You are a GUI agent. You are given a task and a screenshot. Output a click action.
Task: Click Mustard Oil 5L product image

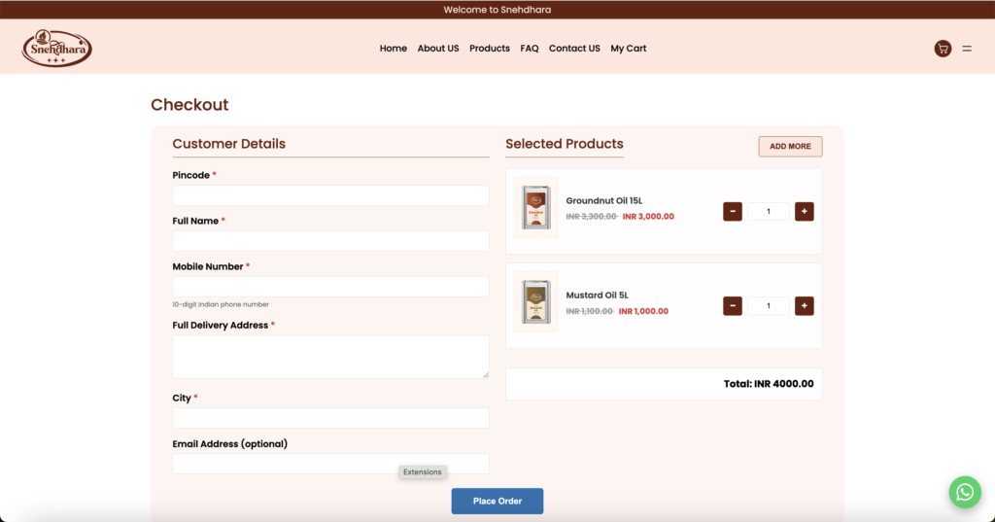(535, 302)
